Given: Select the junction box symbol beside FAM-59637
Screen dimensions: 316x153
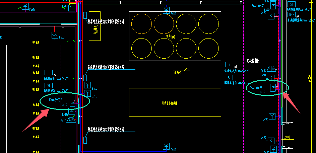Looking at the screenshot, I should click(x=72, y=103).
